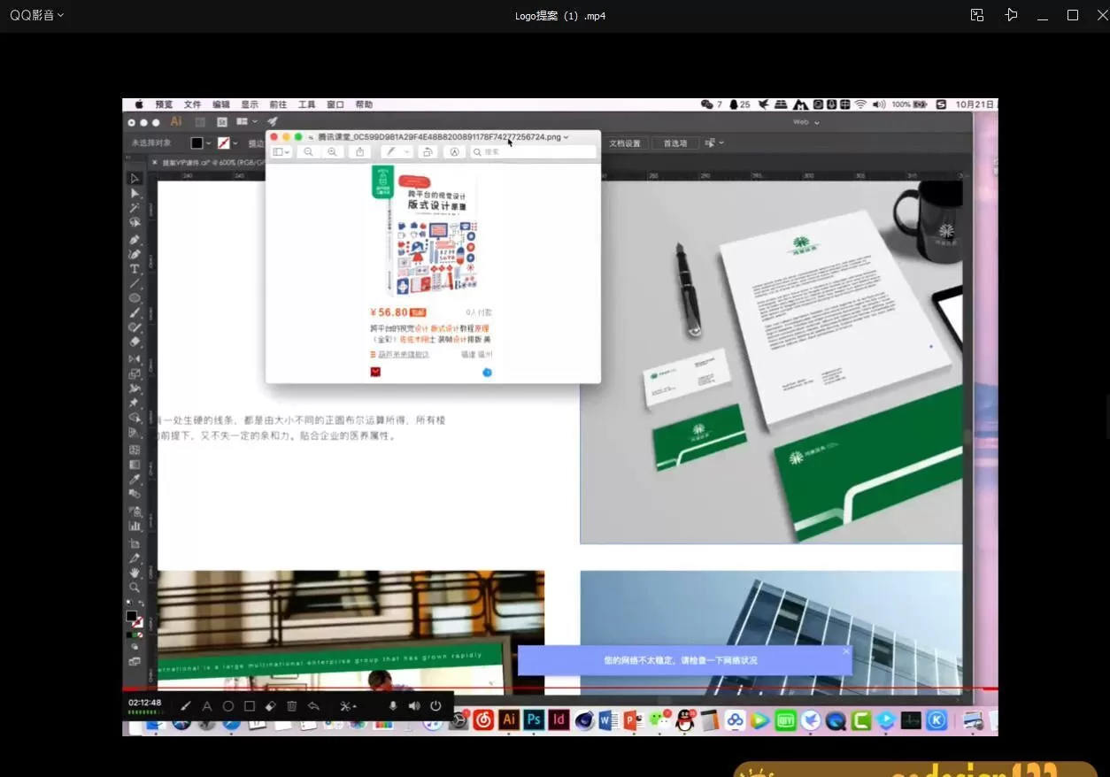Open the 文件 menu in menu bar
Screen dimensions: 1110x777
pos(192,104)
